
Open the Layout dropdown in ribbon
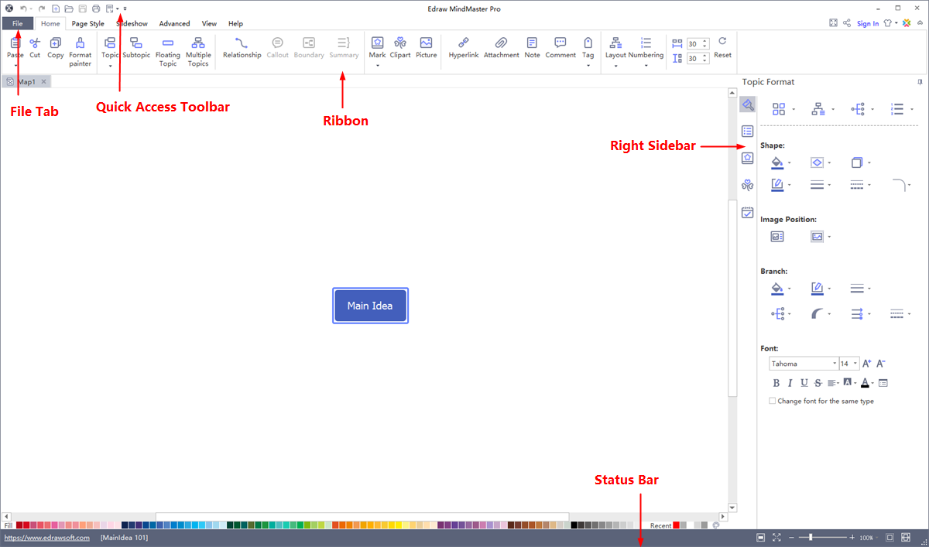[x=615, y=66]
